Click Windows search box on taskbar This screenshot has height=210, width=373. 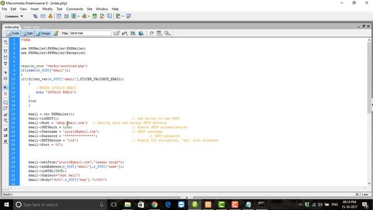click(59, 205)
